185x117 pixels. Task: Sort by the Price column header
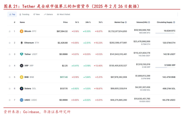pos(65,22)
